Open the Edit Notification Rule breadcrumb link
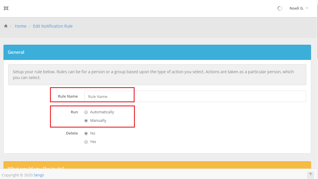This screenshot has height=179, width=318. pos(53,26)
